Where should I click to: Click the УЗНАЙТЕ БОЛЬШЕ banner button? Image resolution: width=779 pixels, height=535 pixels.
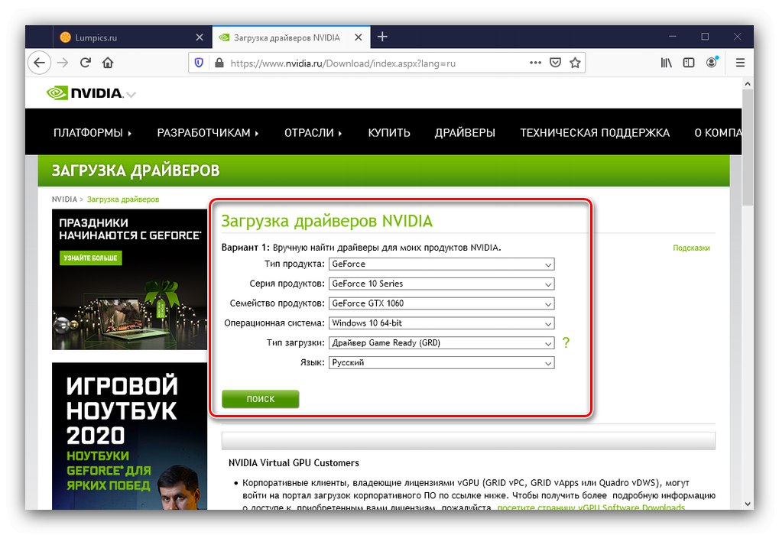click(90, 258)
